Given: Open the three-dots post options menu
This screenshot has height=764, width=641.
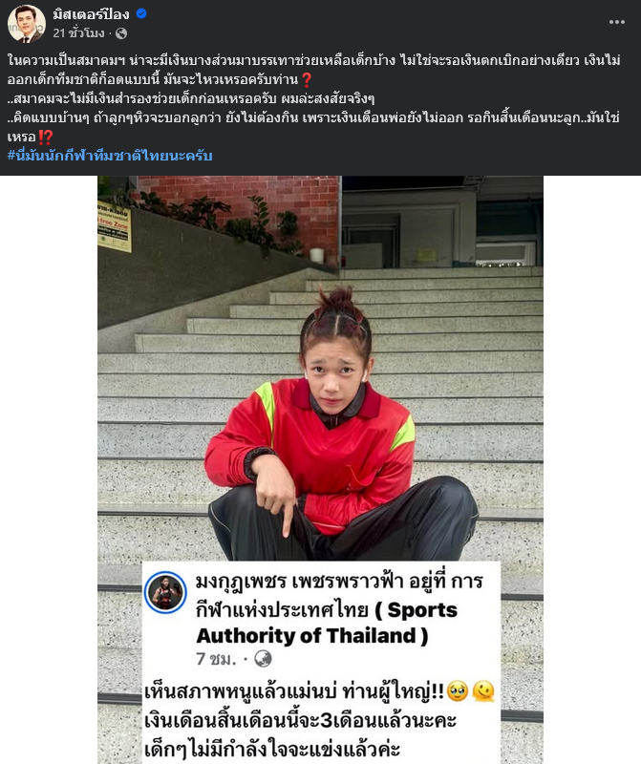Looking at the screenshot, I should (616, 22).
